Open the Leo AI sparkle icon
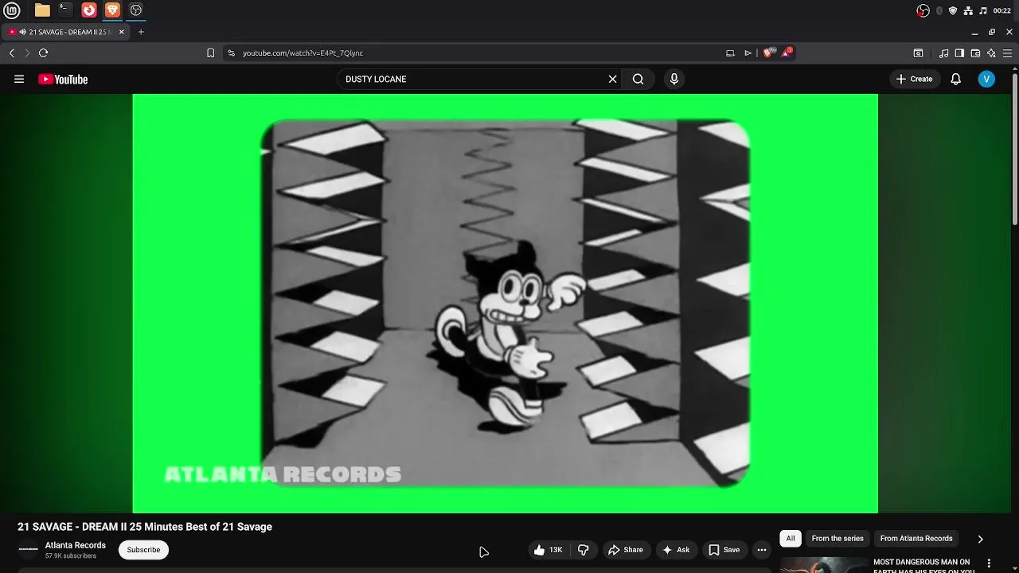Viewport: 1019px width, 573px height. click(991, 53)
